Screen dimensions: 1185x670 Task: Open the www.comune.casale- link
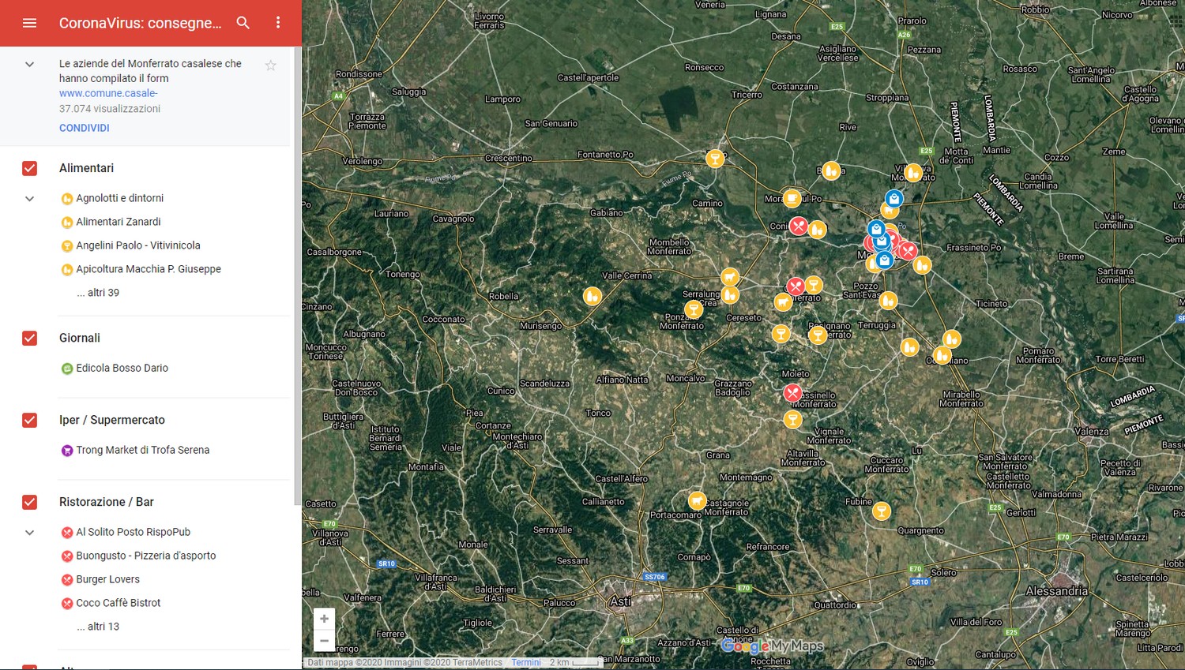pyautogui.click(x=108, y=93)
